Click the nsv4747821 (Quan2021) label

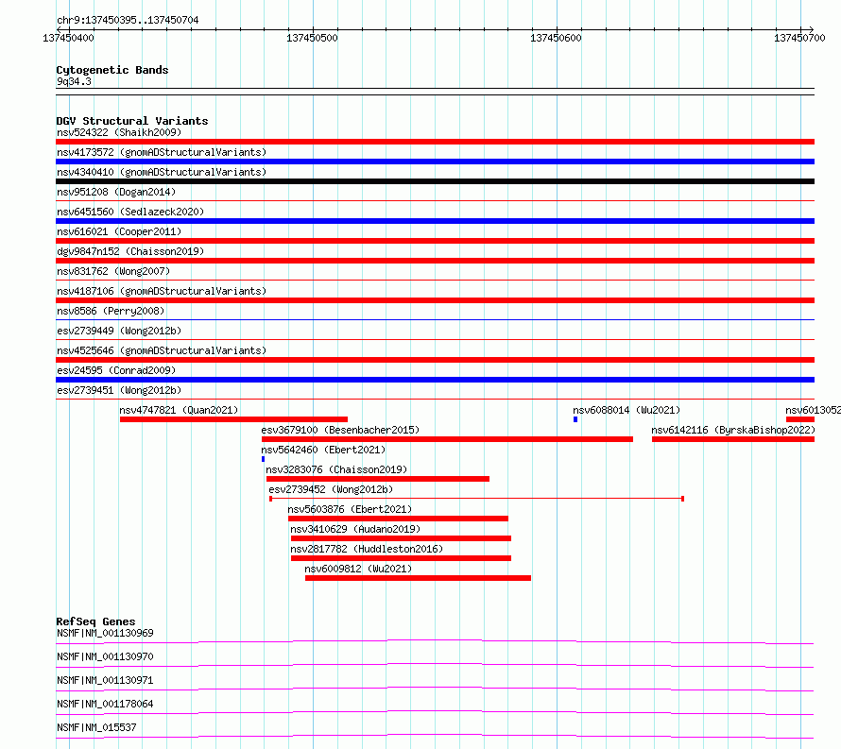pos(179,410)
